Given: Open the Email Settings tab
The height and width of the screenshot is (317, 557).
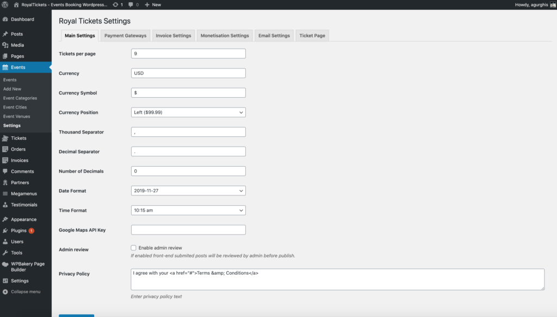Looking at the screenshot, I should tap(274, 35).
